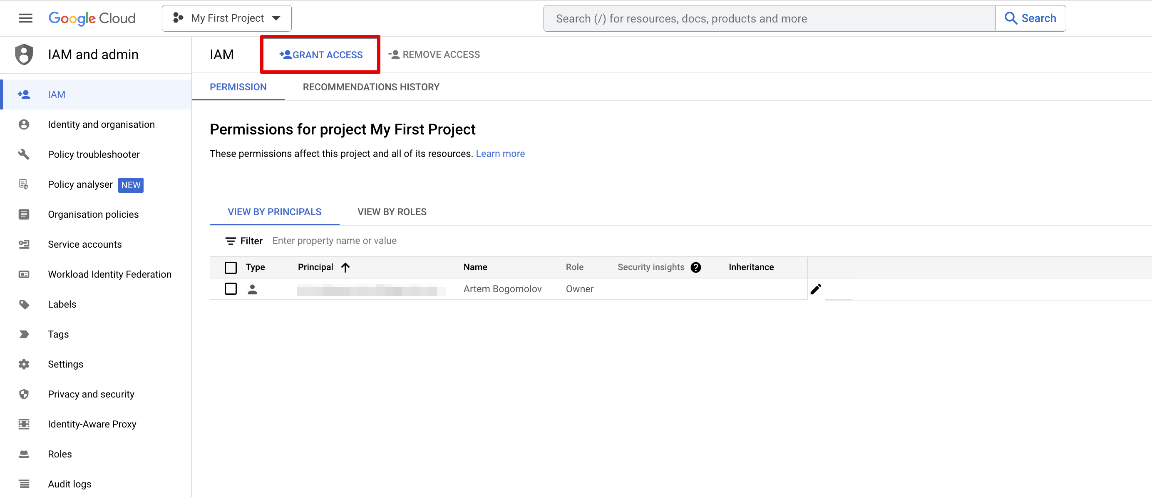Click the Search button
The height and width of the screenshot is (497, 1152).
1031,18
